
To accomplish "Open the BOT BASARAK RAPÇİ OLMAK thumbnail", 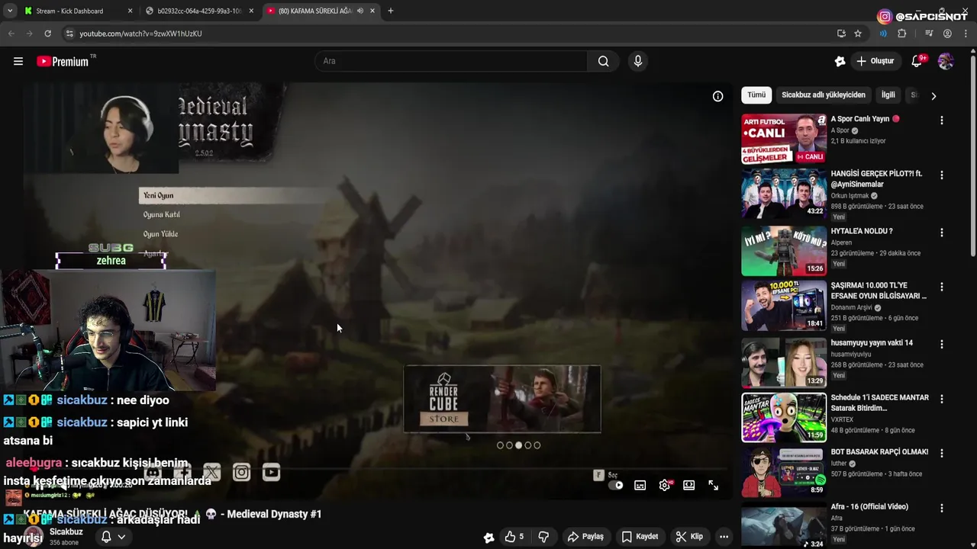I will click(x=784, y=471).
